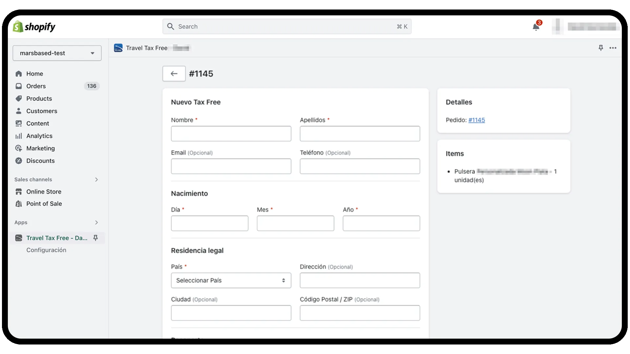Click the Discounts icon in sidebar
630x354 pixels.
click(19, 161)
